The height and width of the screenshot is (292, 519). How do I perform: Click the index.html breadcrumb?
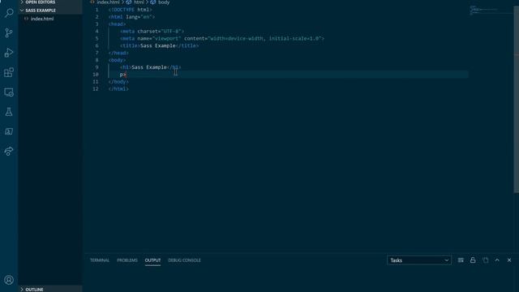click(108, 2)
